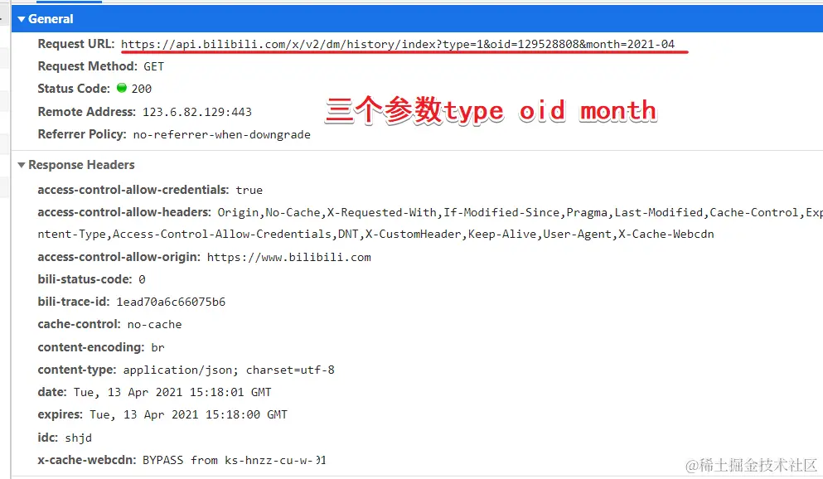
Task: Click the Request URL label
Action: point(76,44)
